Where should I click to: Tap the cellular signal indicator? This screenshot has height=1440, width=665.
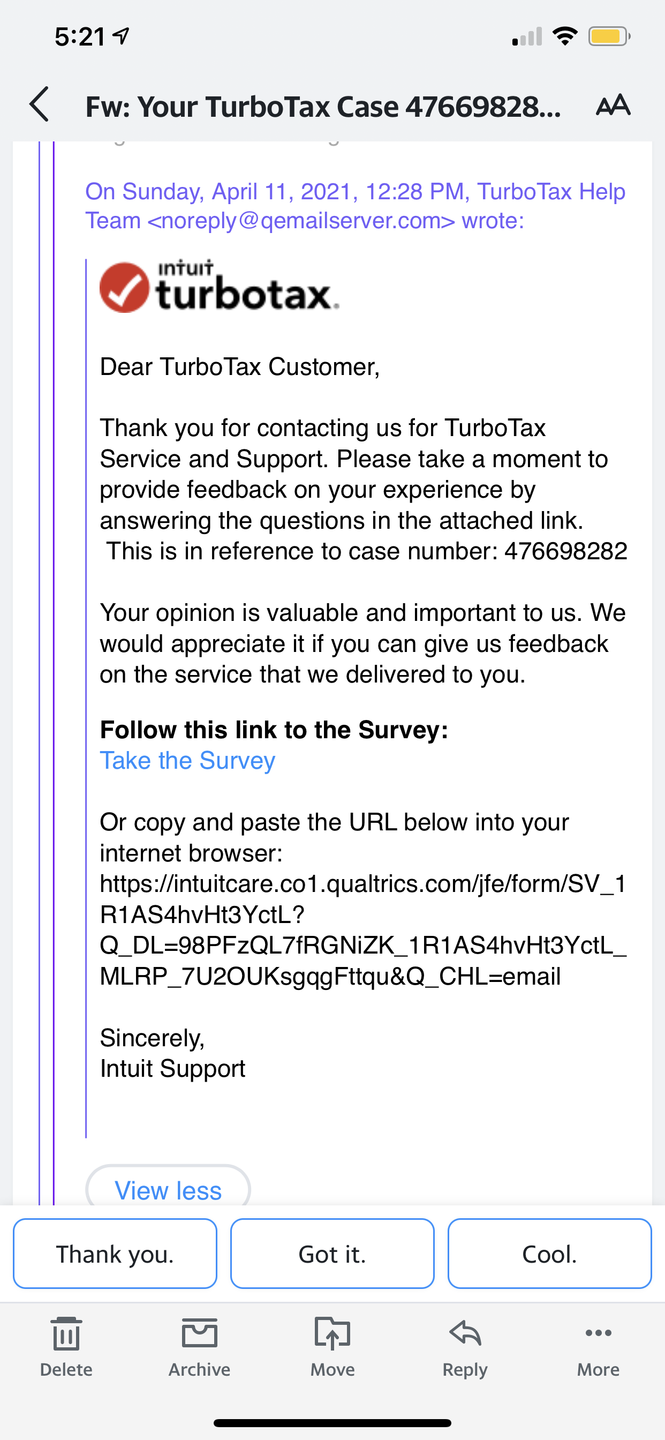click(x=526, y=36)
